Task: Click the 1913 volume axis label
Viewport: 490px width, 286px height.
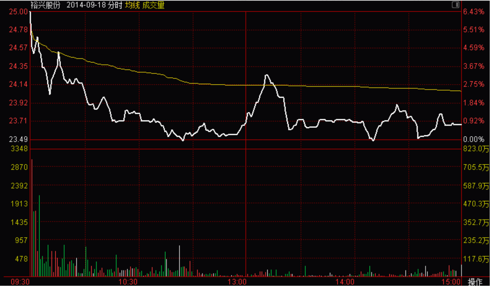Action: pyautogui.click(x=19, y=204)
